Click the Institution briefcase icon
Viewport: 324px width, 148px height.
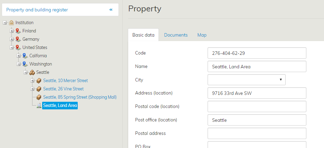coord(11,23)
